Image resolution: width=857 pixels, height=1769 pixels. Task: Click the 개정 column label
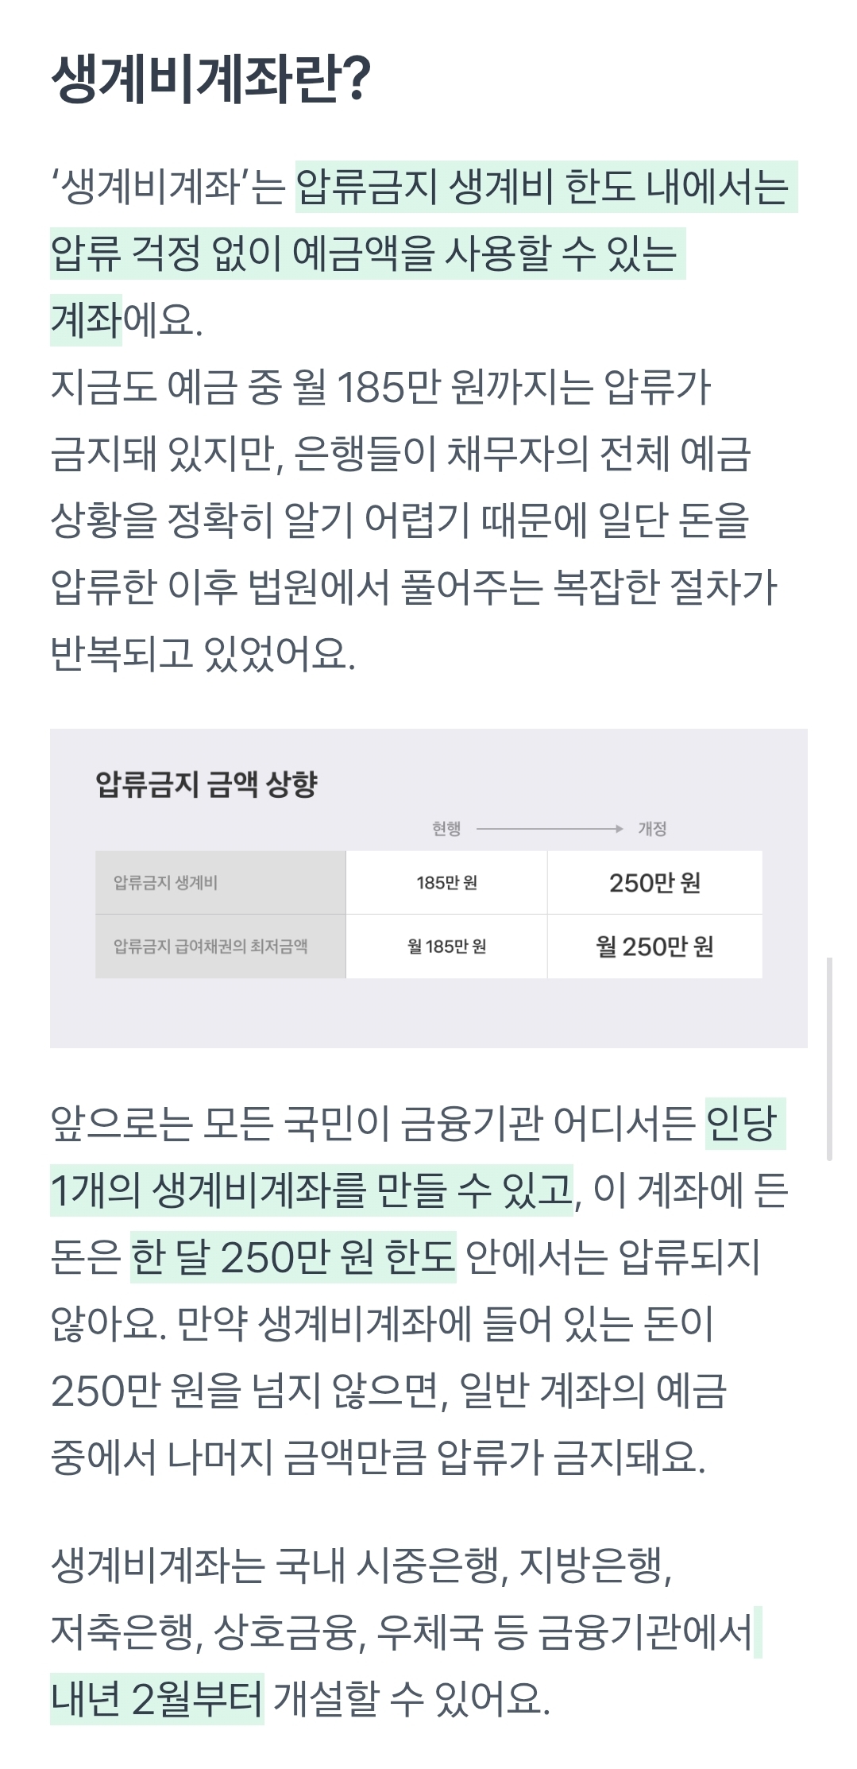tap(652, 829)
